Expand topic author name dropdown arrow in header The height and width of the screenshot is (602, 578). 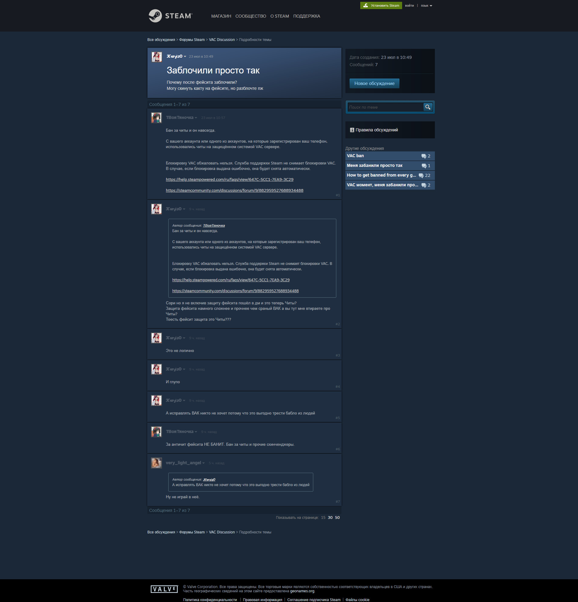[x=185, y=56]
